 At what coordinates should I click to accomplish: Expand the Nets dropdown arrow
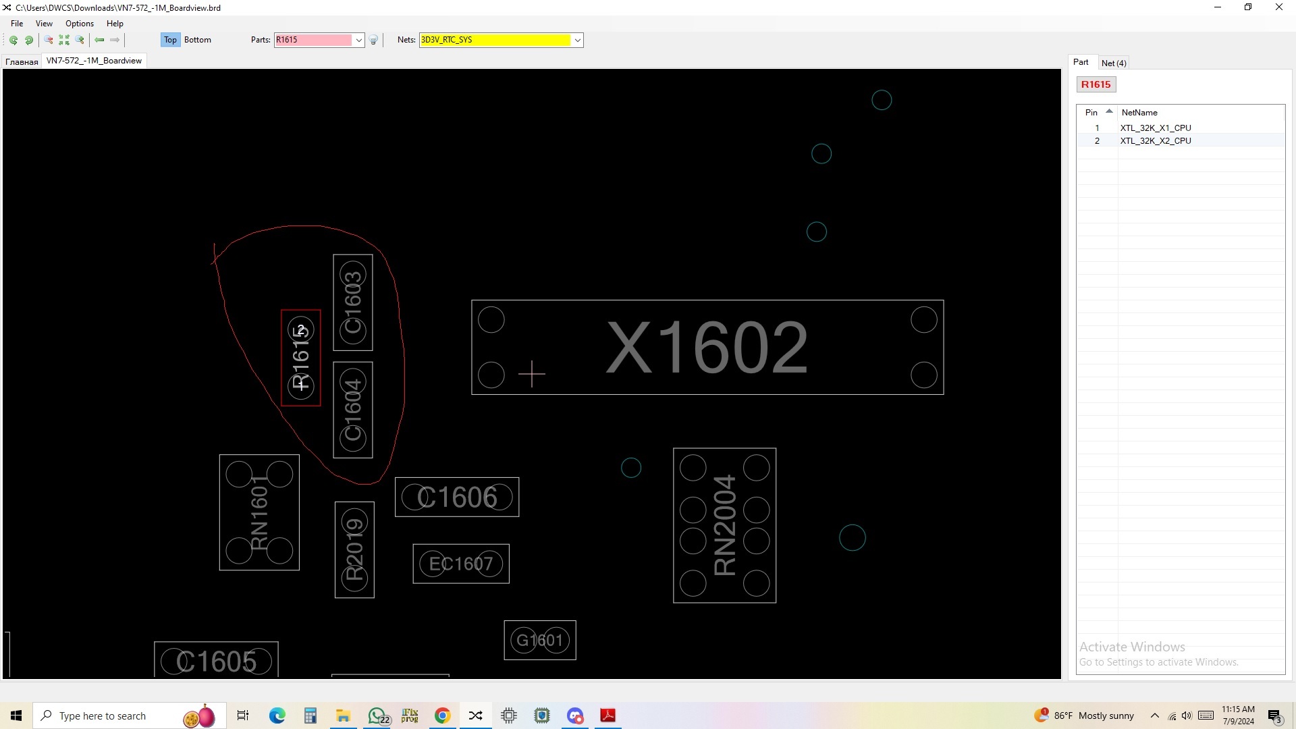pyautogui.click(x=578, y=40)
